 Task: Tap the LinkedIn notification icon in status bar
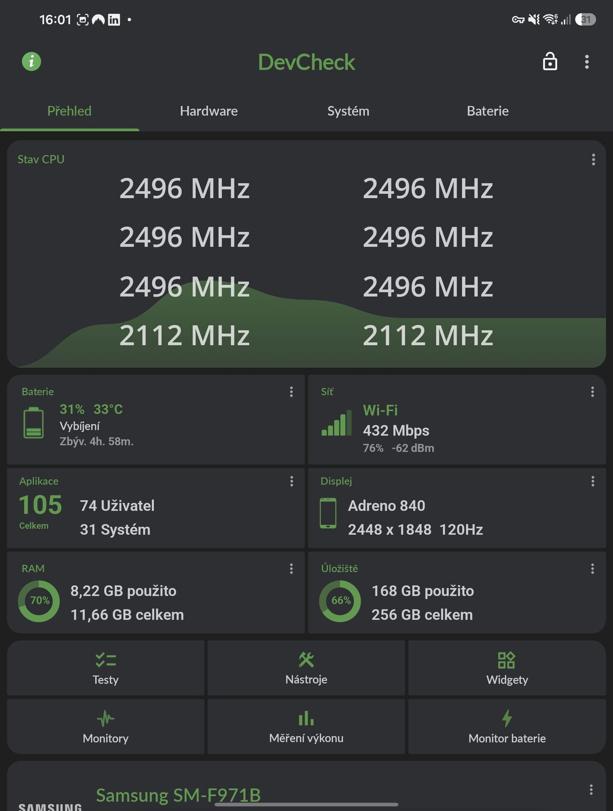[x=114, y=19]
